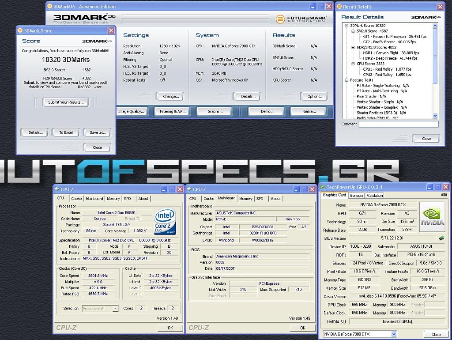This screenshot has height=340, width=452.
Task: Click the GPU-Z screenshot camera icon
Action: click(444, 195)
